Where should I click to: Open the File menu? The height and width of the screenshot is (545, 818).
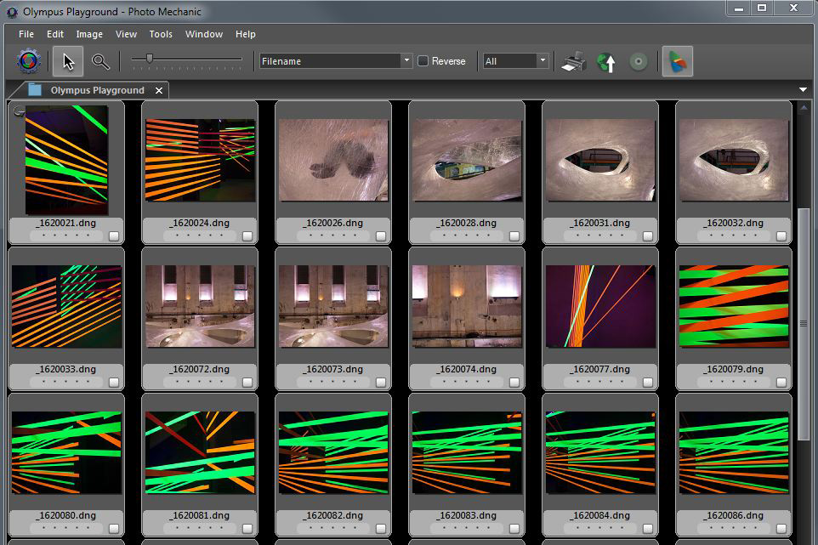coord(26,34)
